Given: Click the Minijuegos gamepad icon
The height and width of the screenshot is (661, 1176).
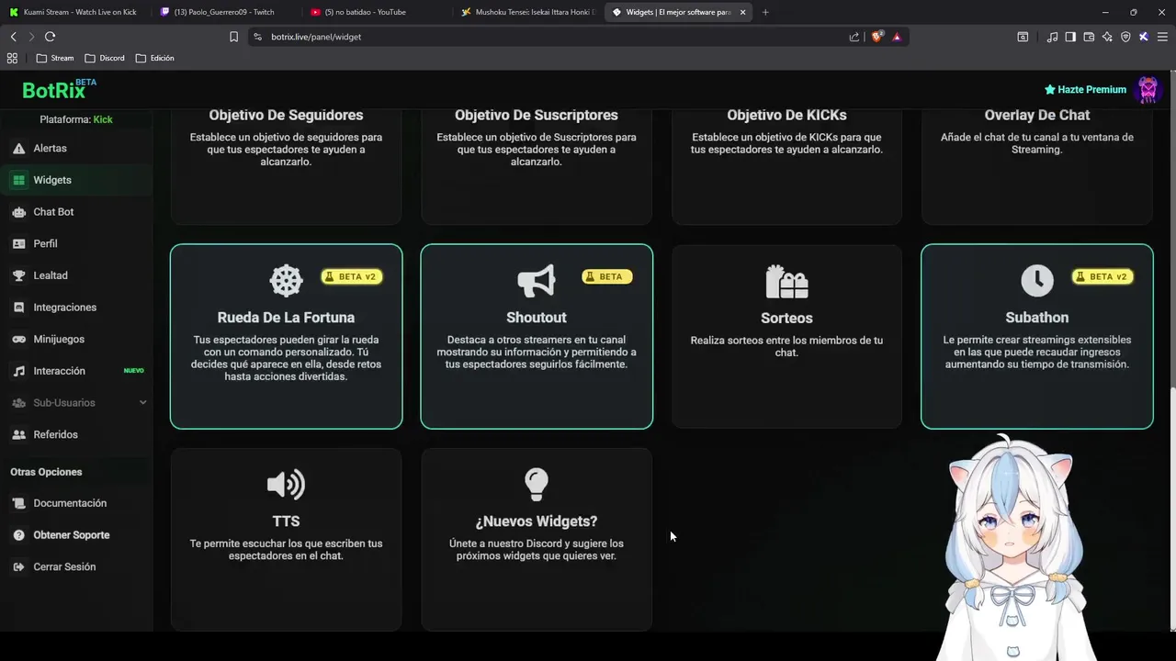Looking at the screenshot, I should tap(18, 339).
